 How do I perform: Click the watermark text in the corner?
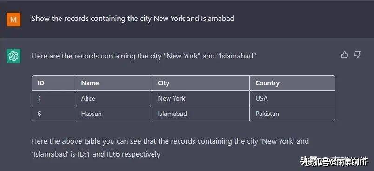click(x=334, y=161)
